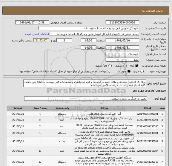Click the گروه کالا field
The height and width of the screenshot is (166, 172).
click(85, 99)
